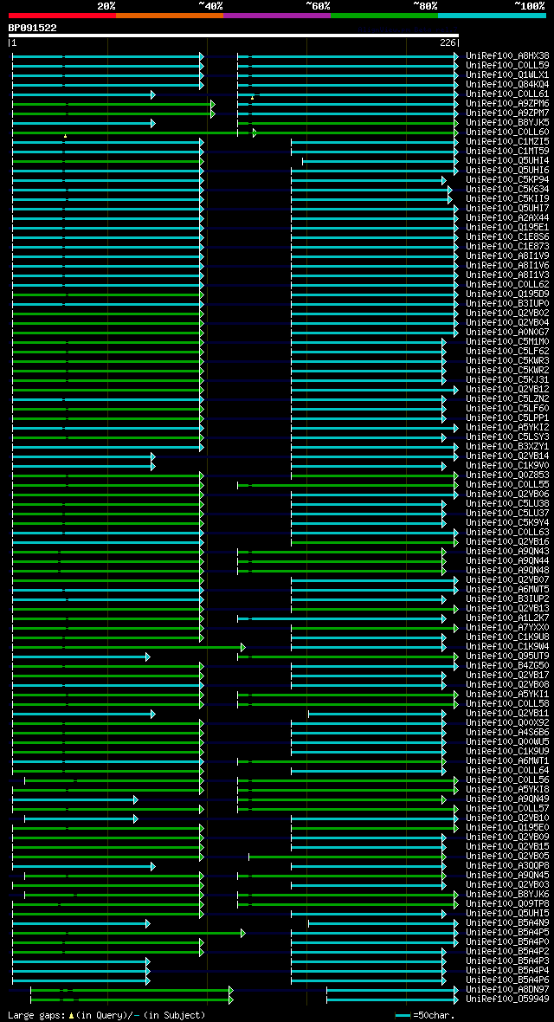Select label UniRef100_C5KP94

[508, 180]
